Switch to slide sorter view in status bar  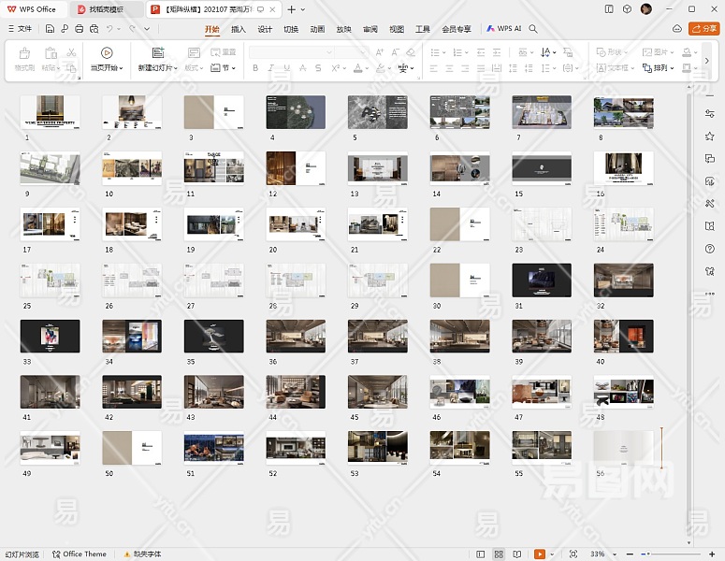[499, 554]
